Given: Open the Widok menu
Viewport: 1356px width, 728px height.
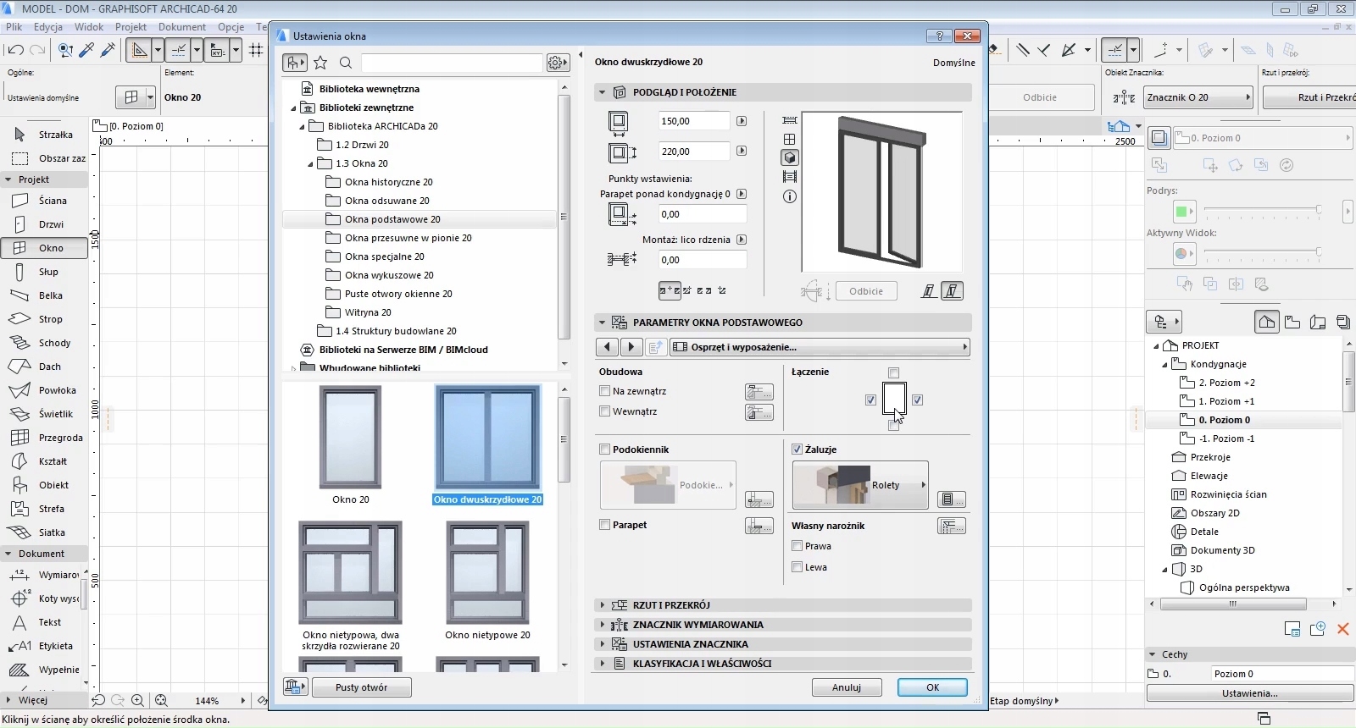Looking at the screenshot, I should tap(89, 27).
